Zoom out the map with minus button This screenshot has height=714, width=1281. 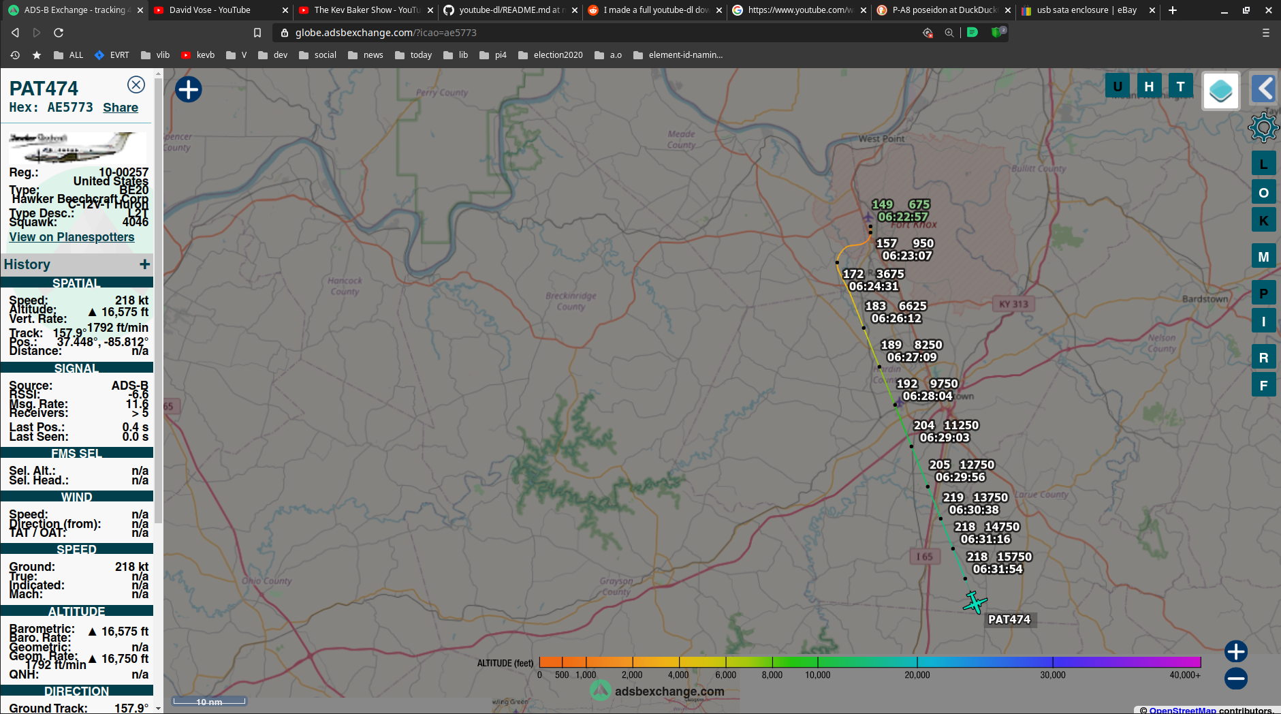click(x=1235, y=679)
